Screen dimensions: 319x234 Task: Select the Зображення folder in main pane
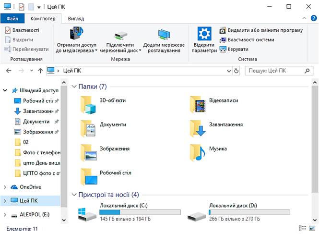[105, 153]
